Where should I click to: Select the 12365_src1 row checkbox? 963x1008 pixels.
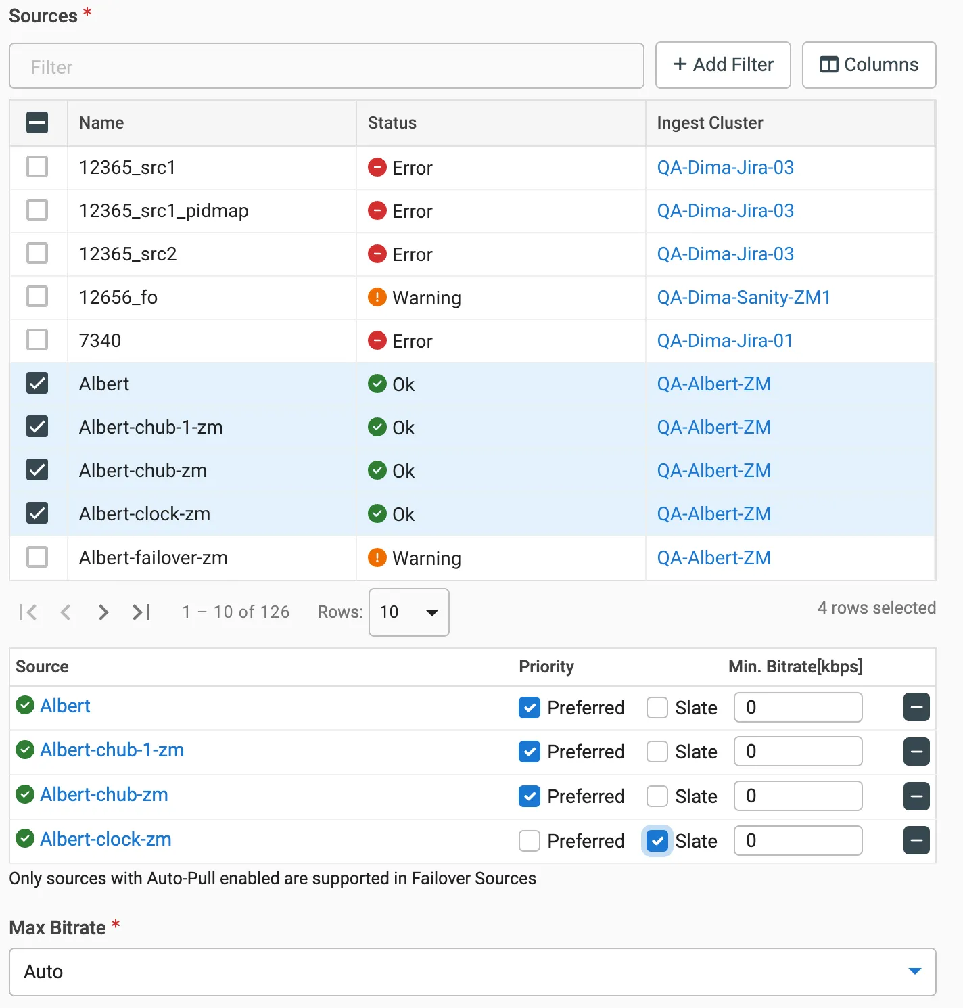[x=37, y=166]
